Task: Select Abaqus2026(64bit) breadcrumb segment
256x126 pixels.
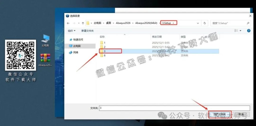Action: 146,23
